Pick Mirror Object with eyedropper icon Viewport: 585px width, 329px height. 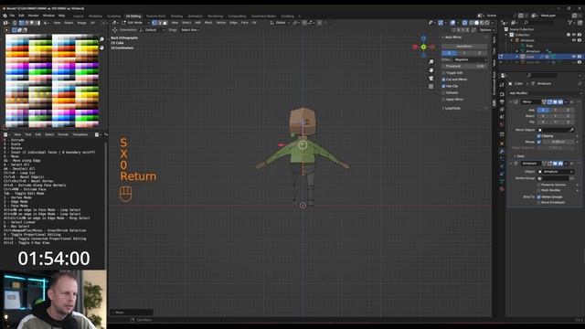[571, 130]
